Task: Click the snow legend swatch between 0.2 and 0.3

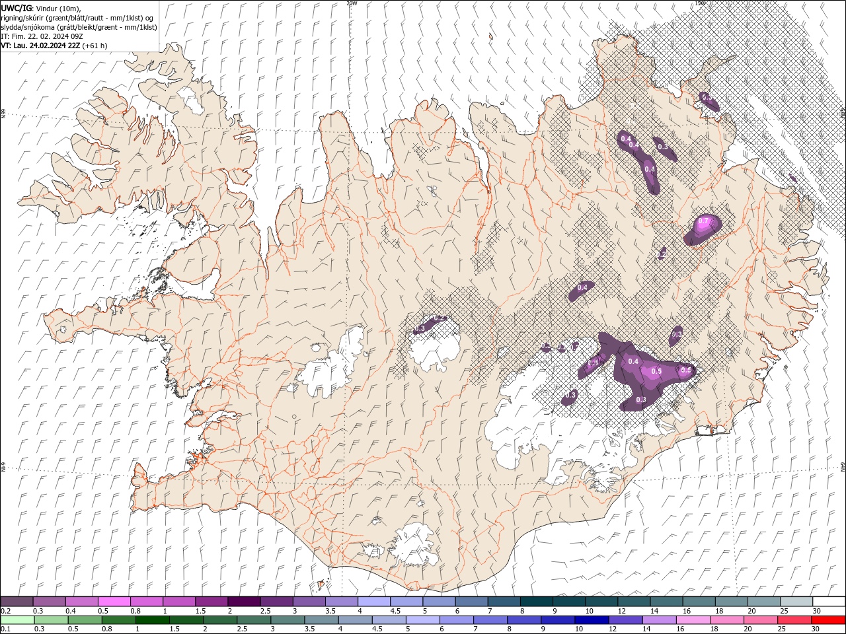Action: pos(17,601)
